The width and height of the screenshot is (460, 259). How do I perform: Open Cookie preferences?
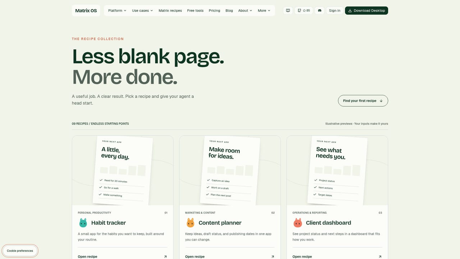click(20, 251)
